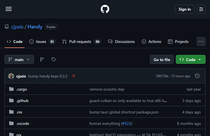Open the Issues tab
This screenshot has width=210, height=136.
tap(42, 42)
